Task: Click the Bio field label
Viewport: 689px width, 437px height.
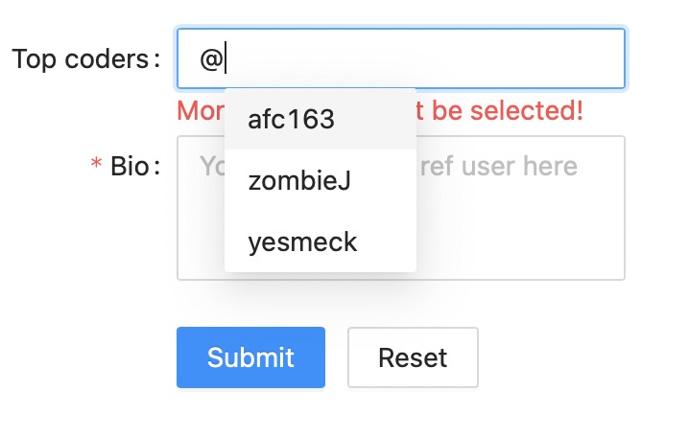Action: pos(129,167)
